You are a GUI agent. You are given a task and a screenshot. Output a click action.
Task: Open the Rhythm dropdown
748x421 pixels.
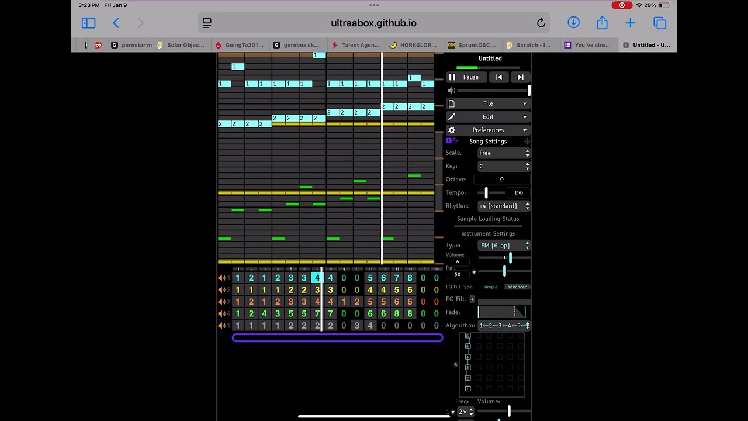coord(504,206)
